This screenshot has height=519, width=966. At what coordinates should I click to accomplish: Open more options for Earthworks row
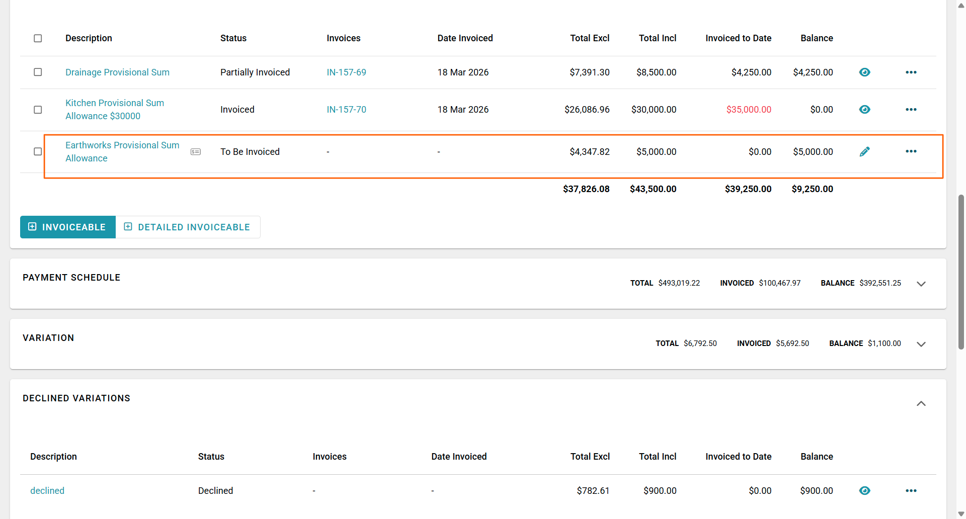(x=911, y=151)
